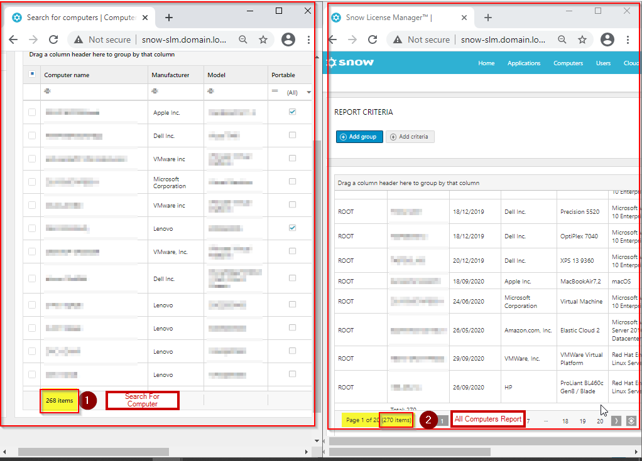Open new tab in right browser window
The image size is (642, 461).
click(x=487, y=18)
